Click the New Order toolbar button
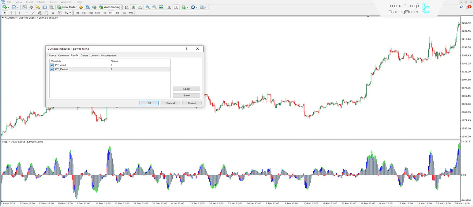Image resolution: width=473 pixels, height=207 pixels. 67,7
